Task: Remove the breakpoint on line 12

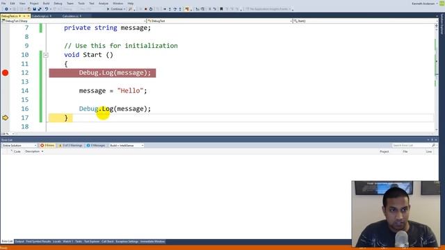Action: tap(5, 73)
